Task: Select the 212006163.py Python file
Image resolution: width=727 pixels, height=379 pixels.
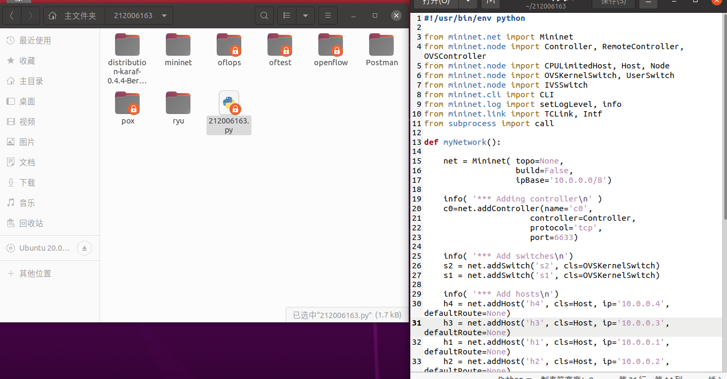Action: pyautogui.click(x=229, y=112)
